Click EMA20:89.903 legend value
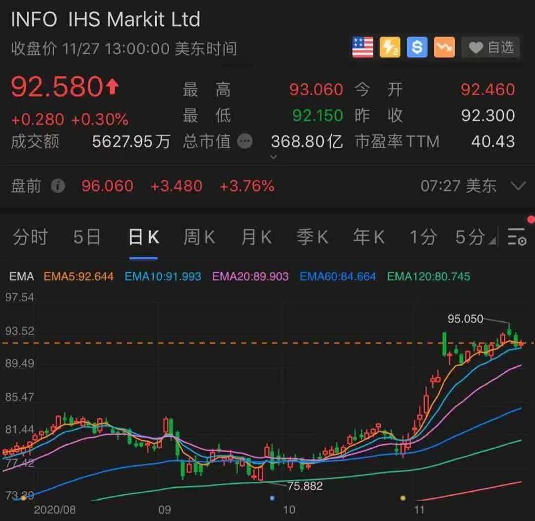Screen dimensions: 535x521 (x=250, y=277)
